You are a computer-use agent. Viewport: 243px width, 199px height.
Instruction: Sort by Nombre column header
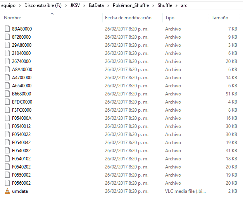coord(12,18)
